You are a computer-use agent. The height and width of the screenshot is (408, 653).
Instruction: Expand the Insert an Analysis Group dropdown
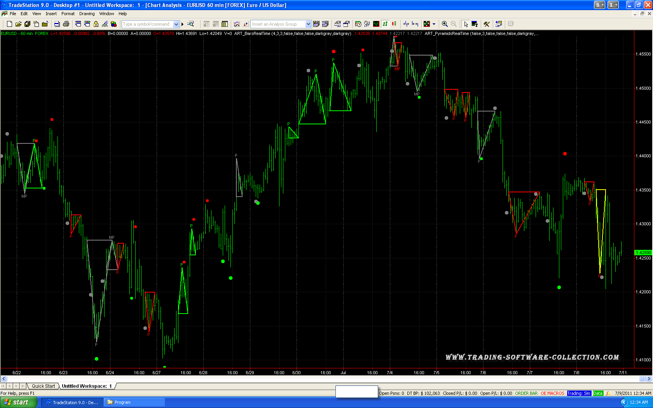point(308,24)
